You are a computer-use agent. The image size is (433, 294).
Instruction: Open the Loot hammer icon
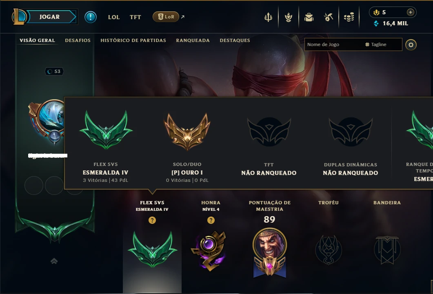[x=329, y=18]
